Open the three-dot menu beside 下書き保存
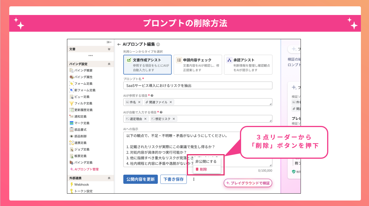The image size is (369, 206). (194, 179)
